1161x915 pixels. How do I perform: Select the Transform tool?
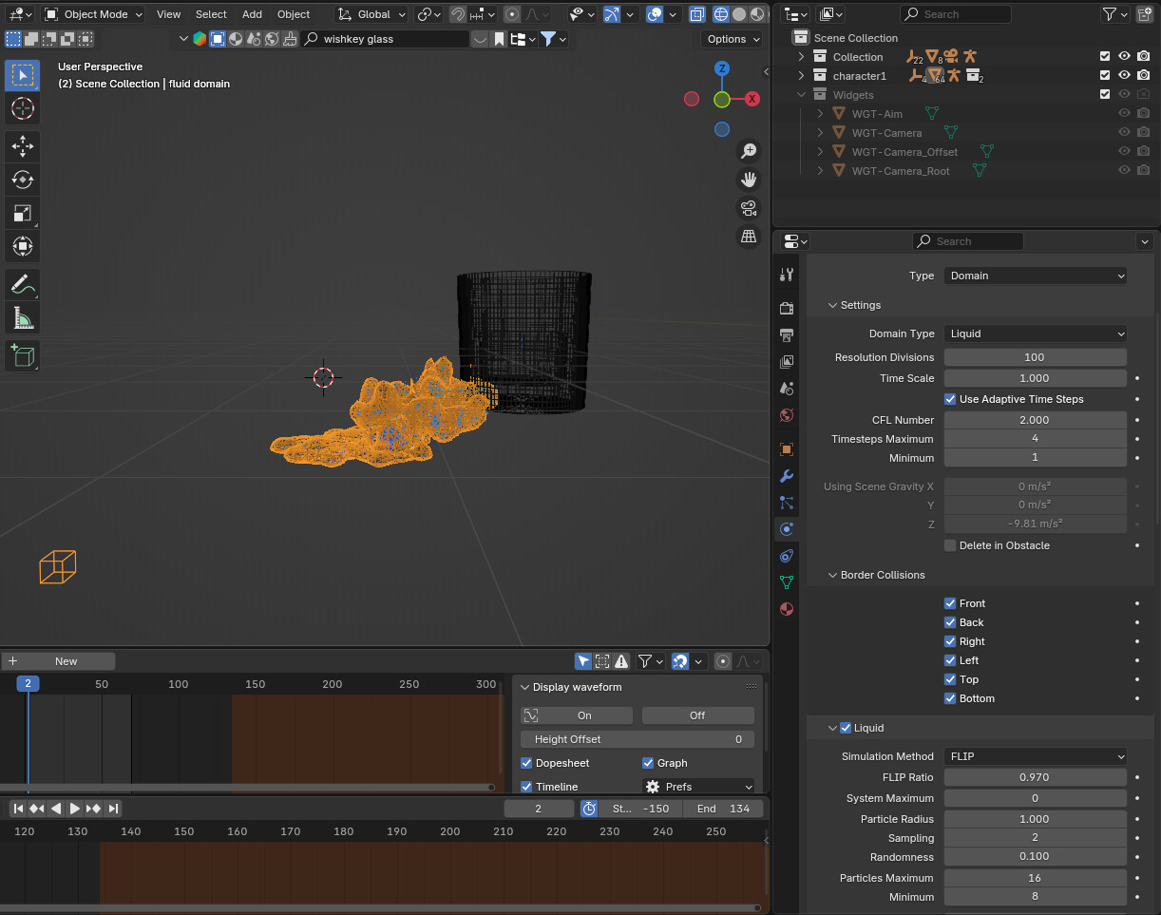tap(23, 246)
